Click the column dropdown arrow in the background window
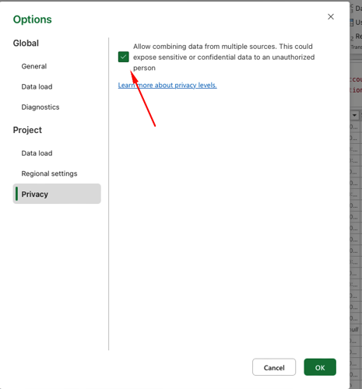The image size is (362, 389). [354, 115]
